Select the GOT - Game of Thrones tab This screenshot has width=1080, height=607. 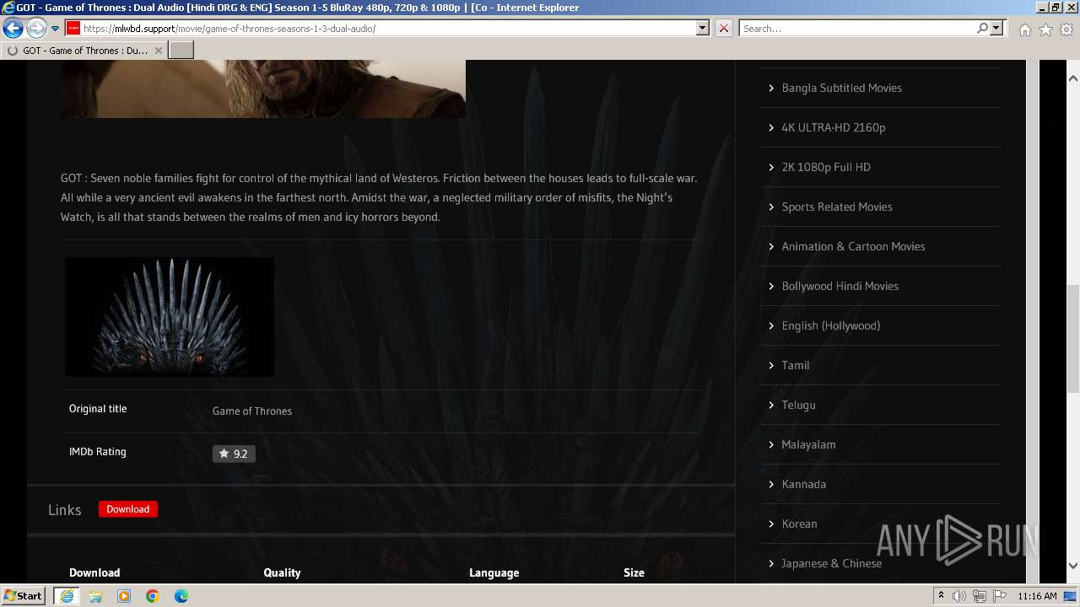[84, 51]
